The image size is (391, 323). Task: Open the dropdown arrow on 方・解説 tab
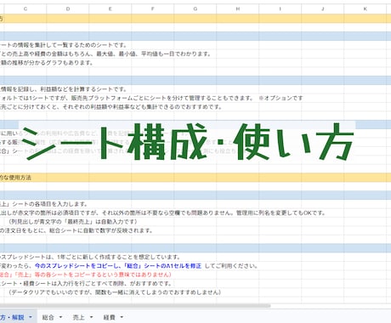click(x=30, y=317)
